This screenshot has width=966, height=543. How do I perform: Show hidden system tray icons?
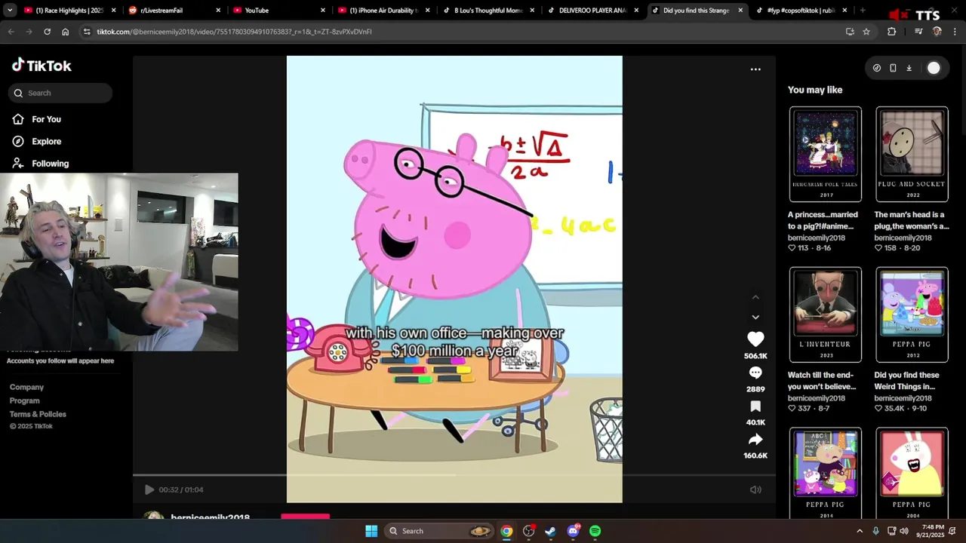coord(860,531)
